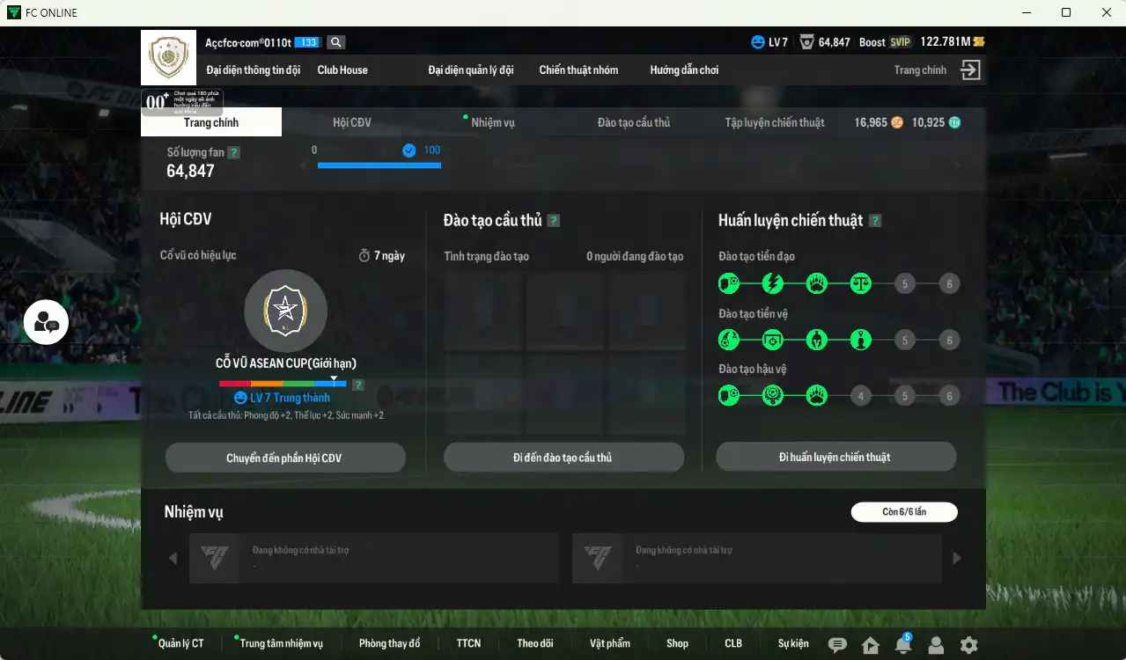Switch to the Hội CĐV tab

352,122
